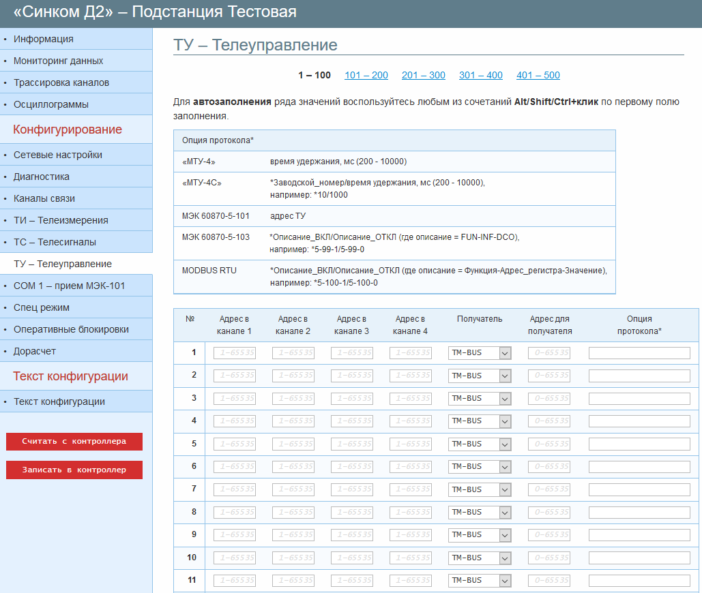Click Адрес в канале 1 field for row 1
Image resolution: width=702 pixels, height=593 pixels.
[235, 353]
